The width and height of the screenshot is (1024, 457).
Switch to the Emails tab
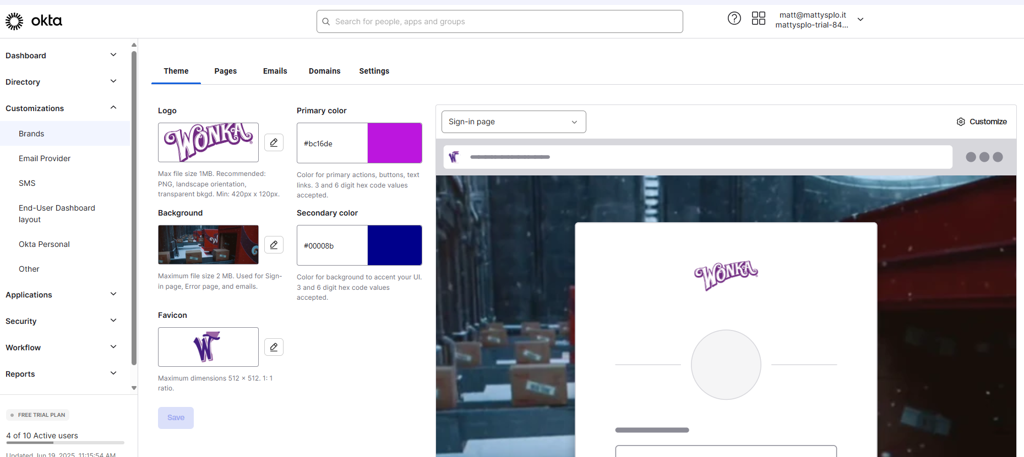[x=275, y=71]
